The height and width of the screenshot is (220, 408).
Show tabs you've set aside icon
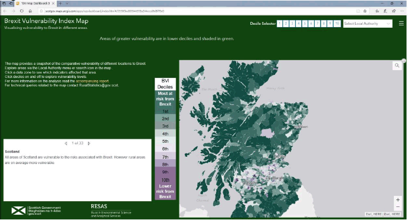tap(4, 4)
